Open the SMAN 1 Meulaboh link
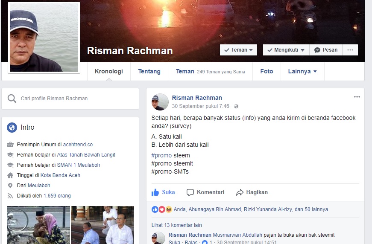 click(79, 165)
